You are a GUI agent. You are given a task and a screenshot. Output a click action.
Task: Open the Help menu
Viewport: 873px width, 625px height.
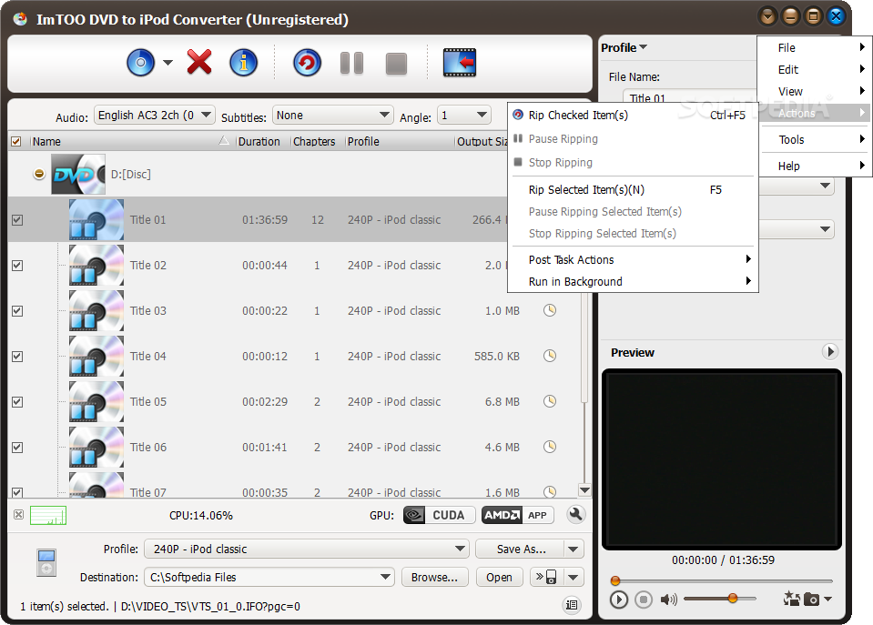tap(815, 166)
